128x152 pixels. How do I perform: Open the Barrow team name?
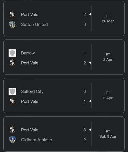28,53
